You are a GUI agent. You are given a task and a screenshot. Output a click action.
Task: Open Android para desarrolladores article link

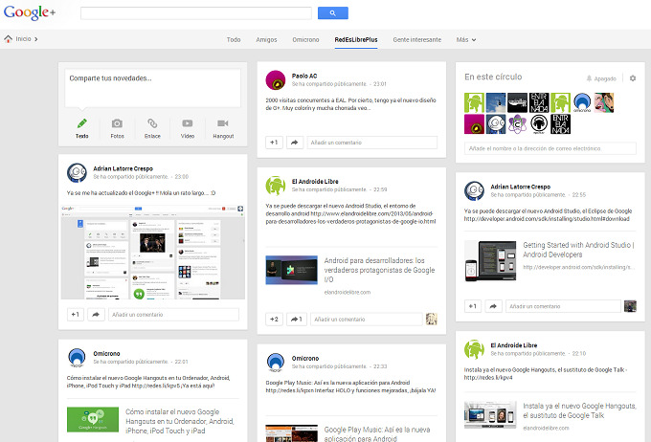tap(379, 270)
